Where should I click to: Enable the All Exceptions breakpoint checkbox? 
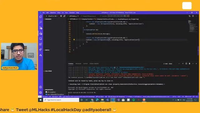click(x=46, y=92)
